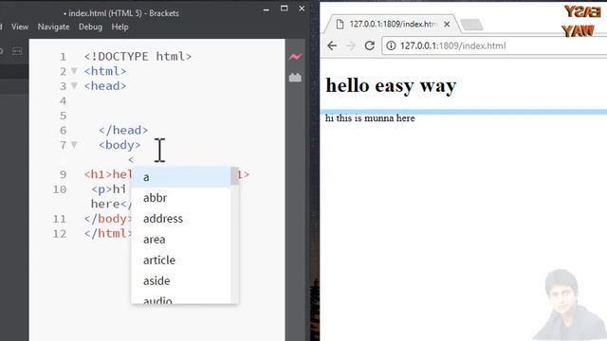The width and height of the screenshot is (607, 341).
Task: Click the code hints list scrollbar thumb
Action: (x=234, y=176)
